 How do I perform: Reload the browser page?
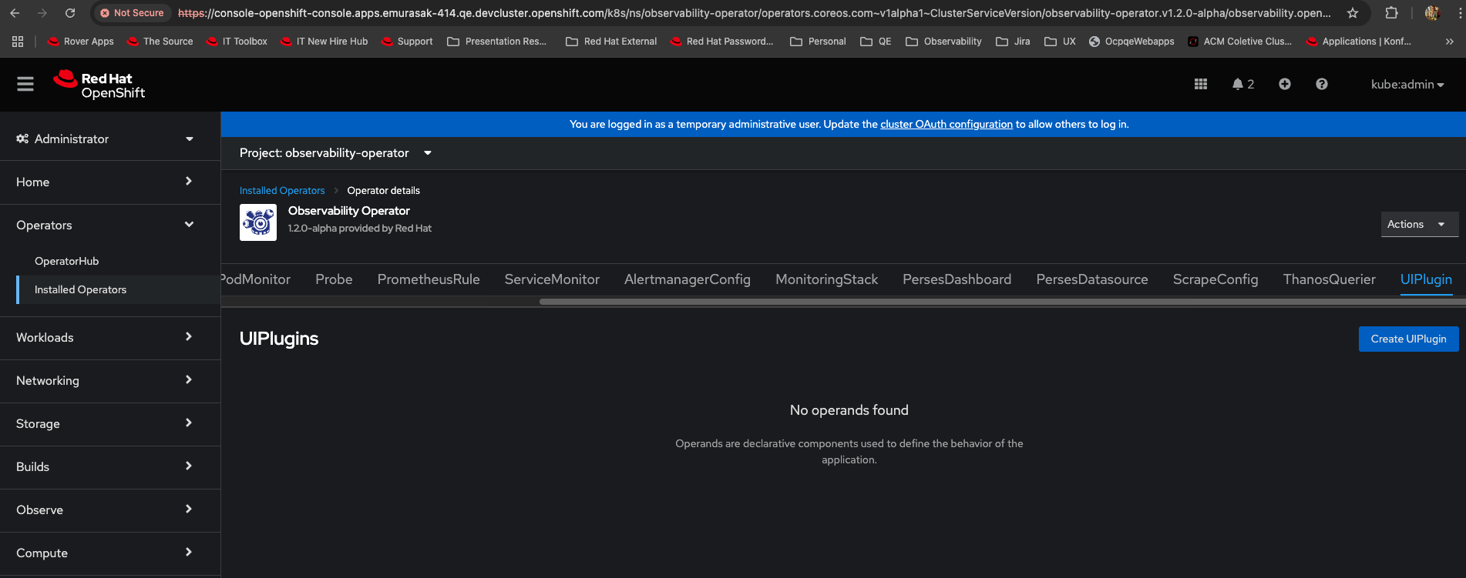click(70, 13)
